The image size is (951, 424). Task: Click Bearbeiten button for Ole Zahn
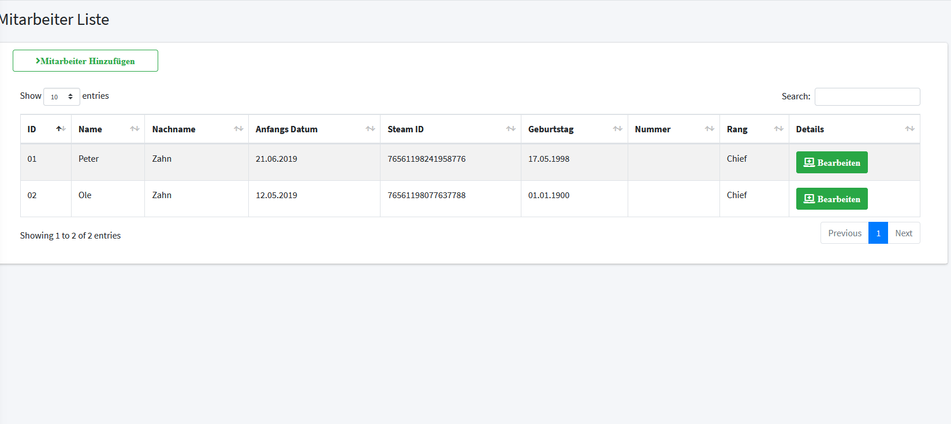[x=831, y=199]
